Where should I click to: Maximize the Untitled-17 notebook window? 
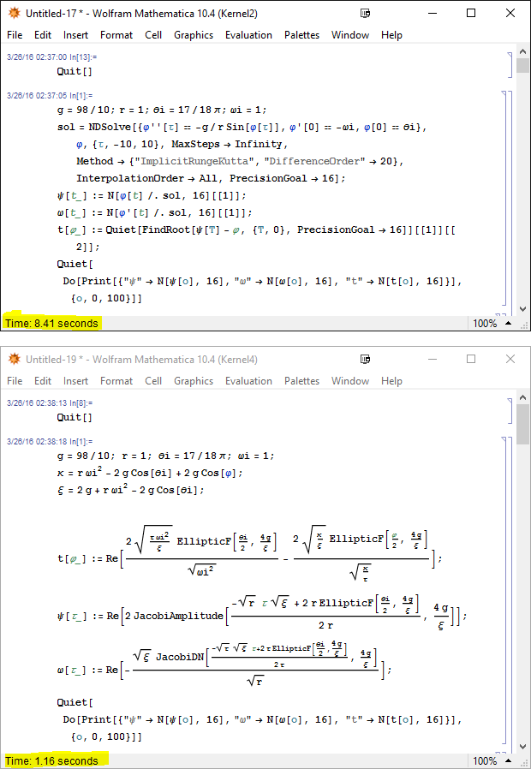pos(470,13)
